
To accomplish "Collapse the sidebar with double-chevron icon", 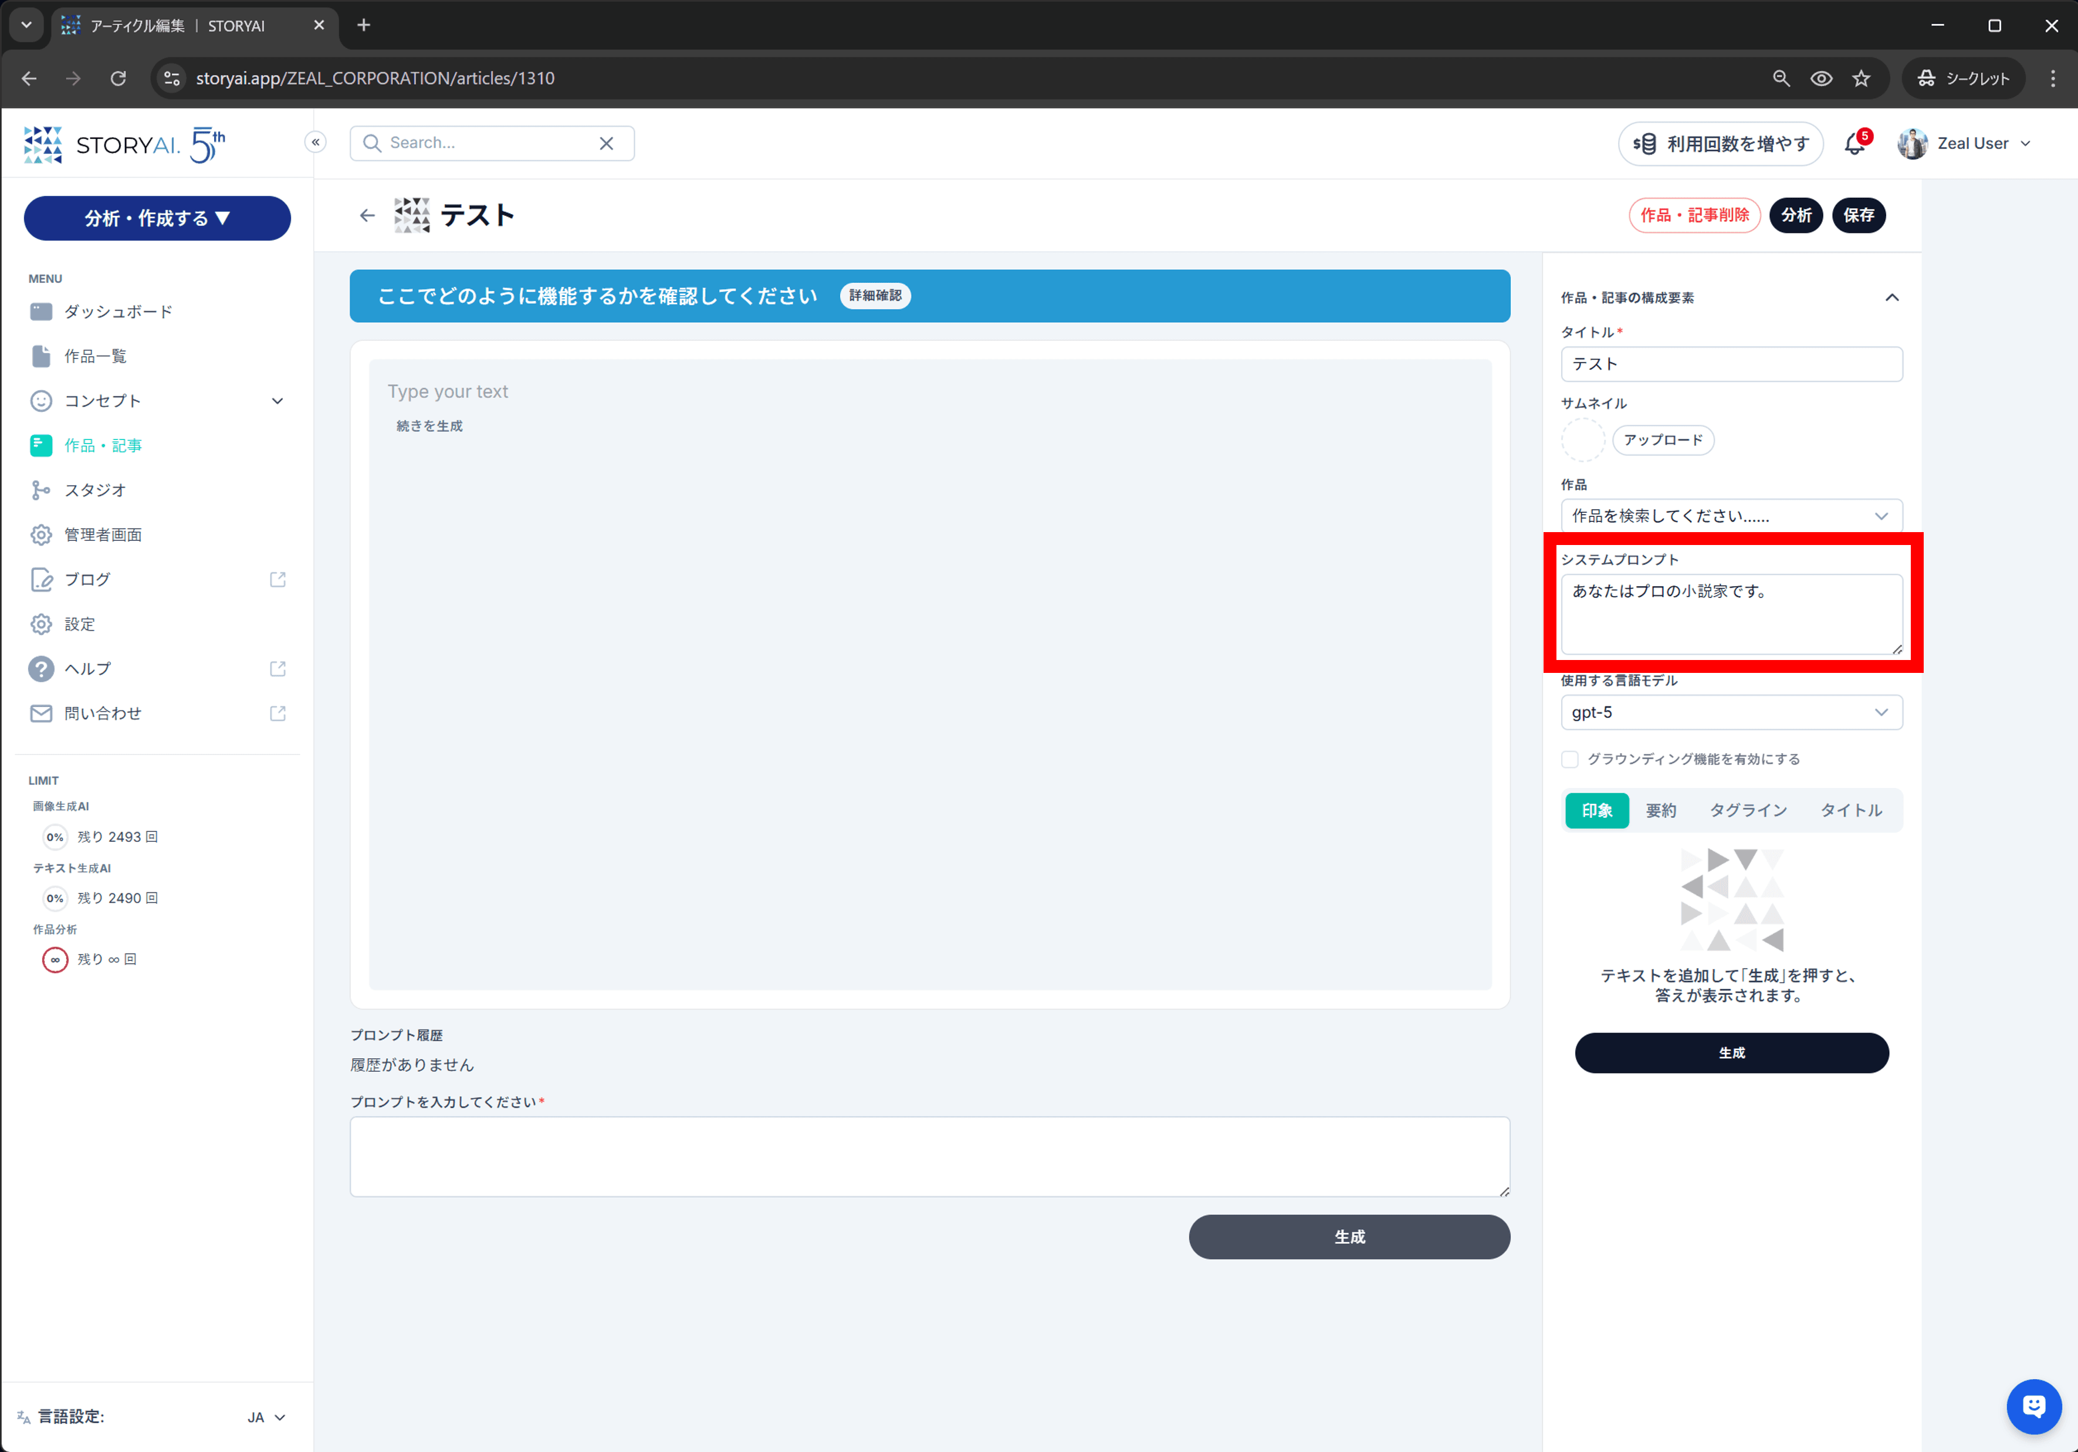I will tap(315, 142).
